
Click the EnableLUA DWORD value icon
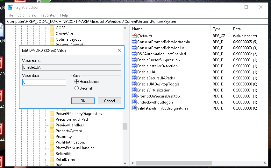click(x=134, y=72)
